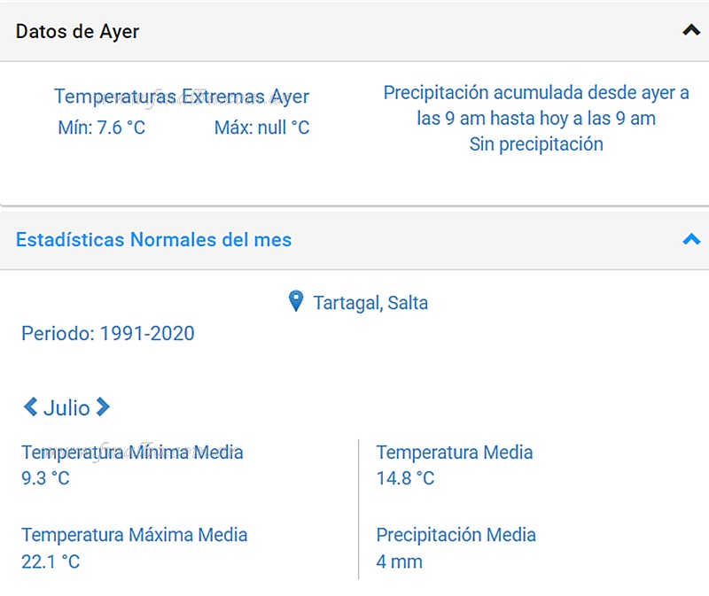
Task: Collapse Estadísticas Normales del mes with blue chevron
Action: click(690, 240)
